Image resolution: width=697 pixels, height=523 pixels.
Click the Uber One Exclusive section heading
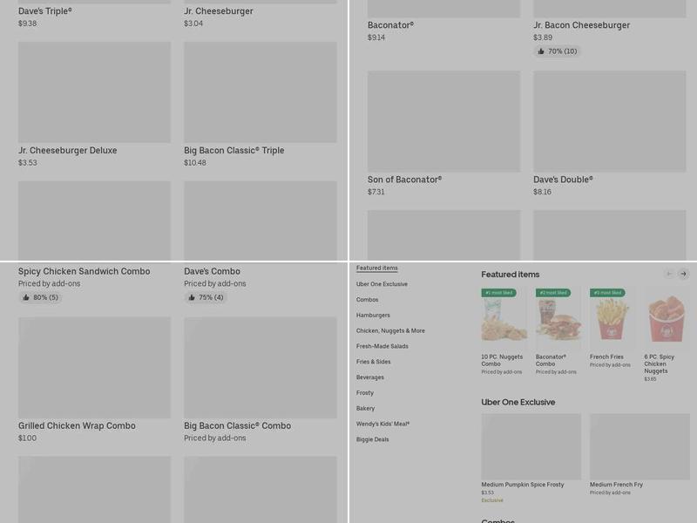point(518,402)
